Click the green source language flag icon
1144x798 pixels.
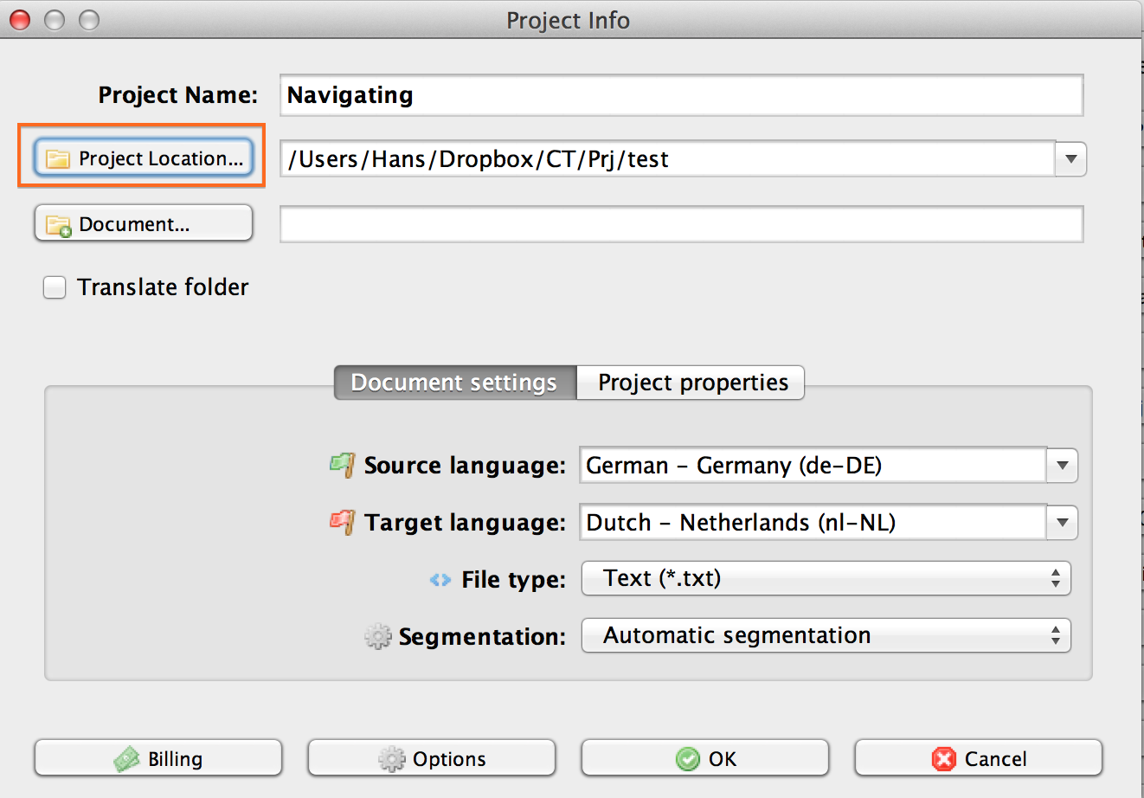[343, 465]
